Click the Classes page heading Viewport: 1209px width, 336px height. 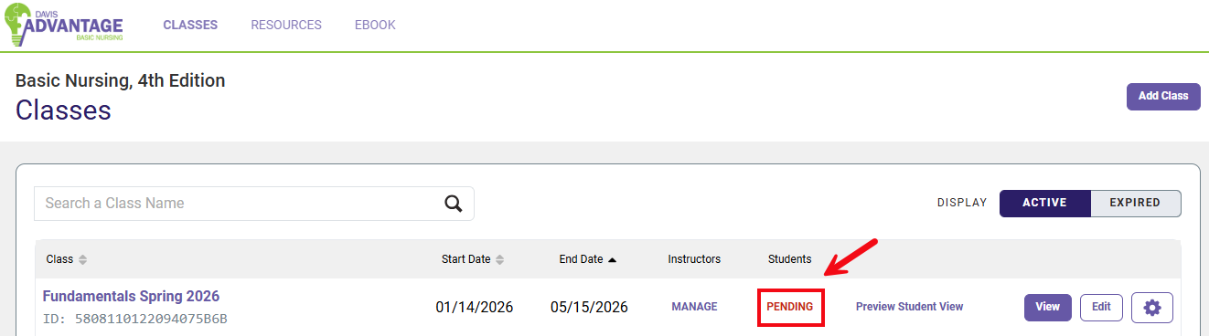(63, 110)
